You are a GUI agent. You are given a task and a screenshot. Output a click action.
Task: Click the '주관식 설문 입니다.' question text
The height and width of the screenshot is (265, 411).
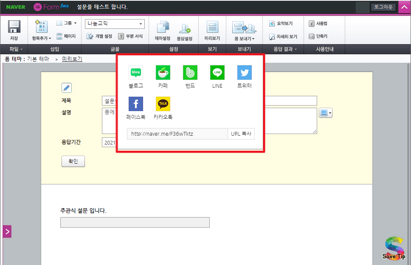83,211
